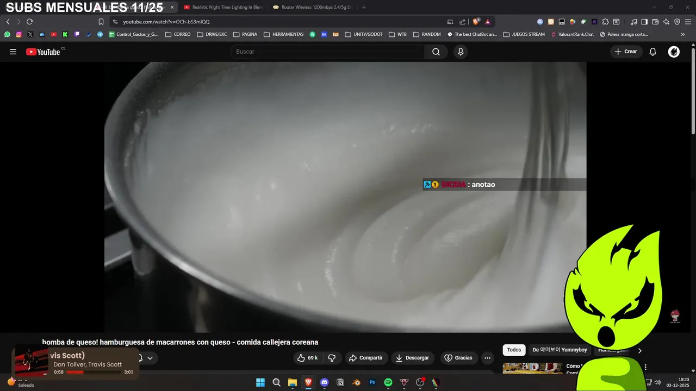Open The best ChatBot bookmark
696x391 pixels.
tap(472, 34)
